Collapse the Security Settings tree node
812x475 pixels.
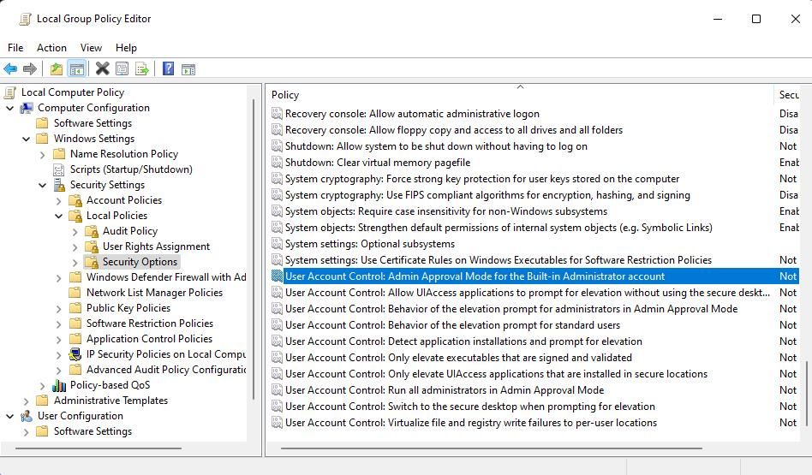43,185
